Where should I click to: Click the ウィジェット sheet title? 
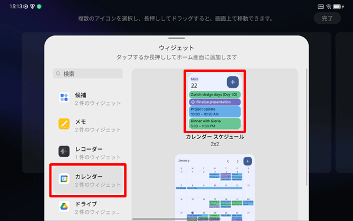176,48
